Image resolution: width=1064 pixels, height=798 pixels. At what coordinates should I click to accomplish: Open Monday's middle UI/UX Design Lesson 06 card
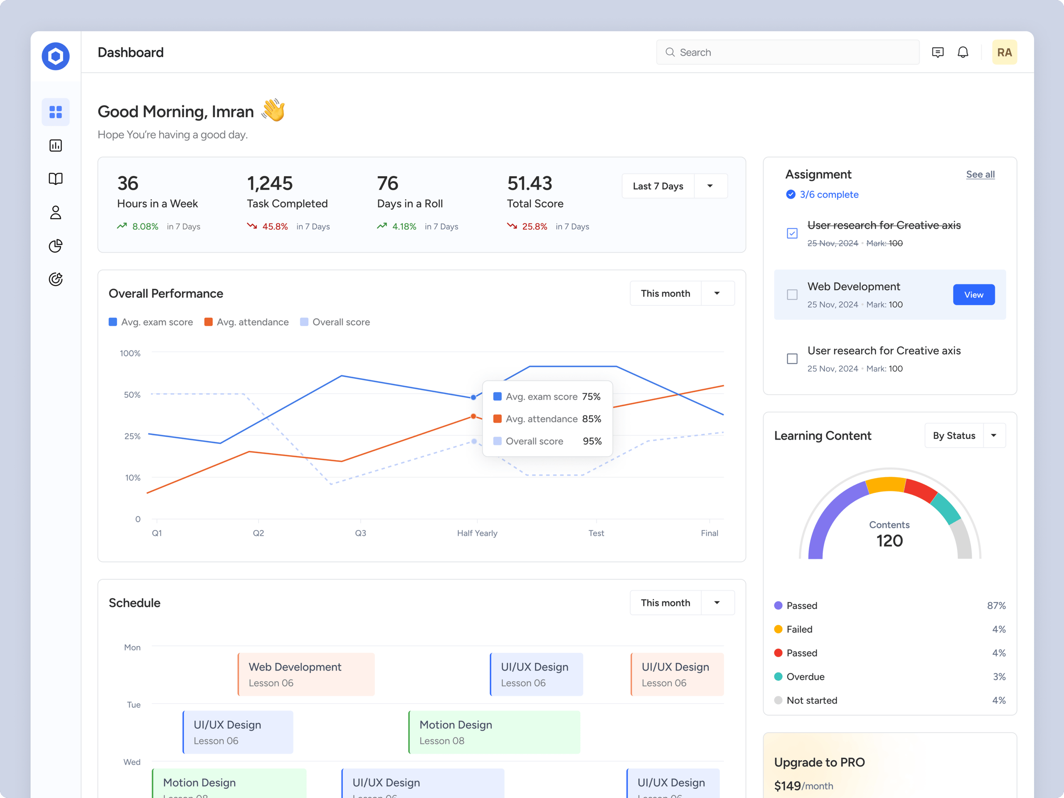click(536, 675)
